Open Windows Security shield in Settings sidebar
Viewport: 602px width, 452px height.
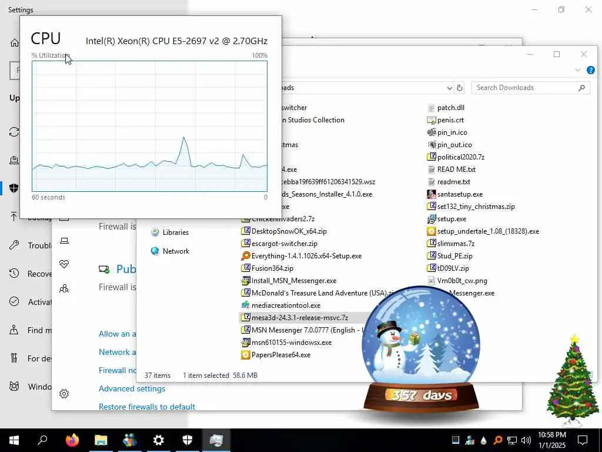(x=14, y=188)
